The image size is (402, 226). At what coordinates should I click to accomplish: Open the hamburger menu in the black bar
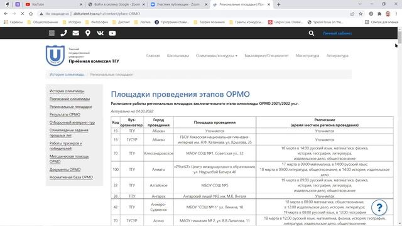[52, 33]
